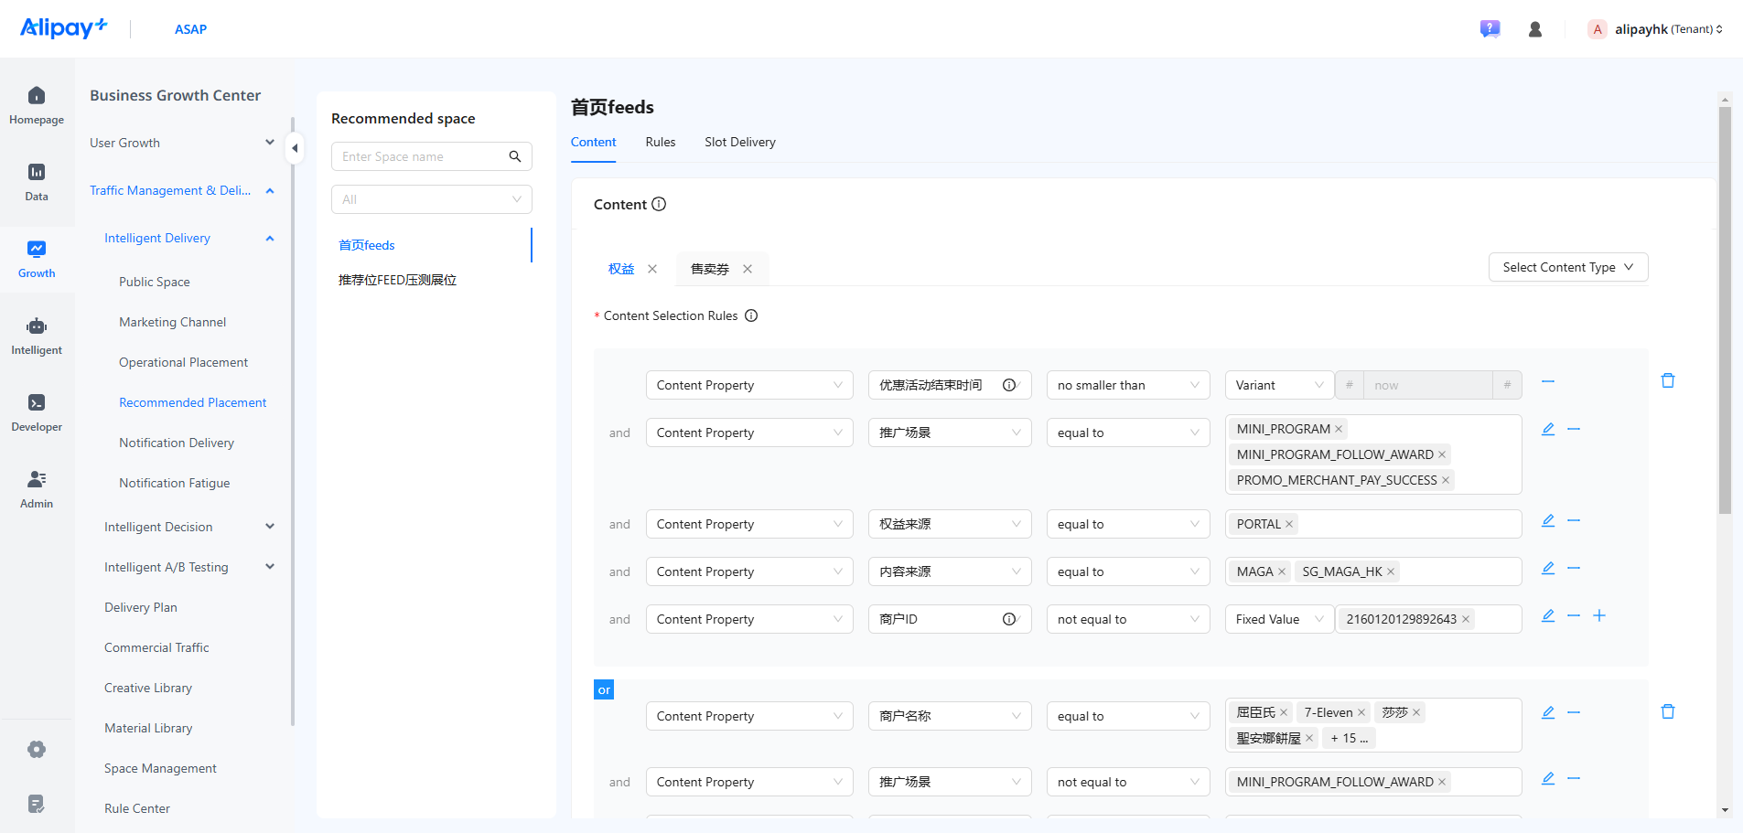Viewport: 1743px width, 833px height.
Task: Remove the 商户ID rule with minus icon
Action: click(1574, 615)
